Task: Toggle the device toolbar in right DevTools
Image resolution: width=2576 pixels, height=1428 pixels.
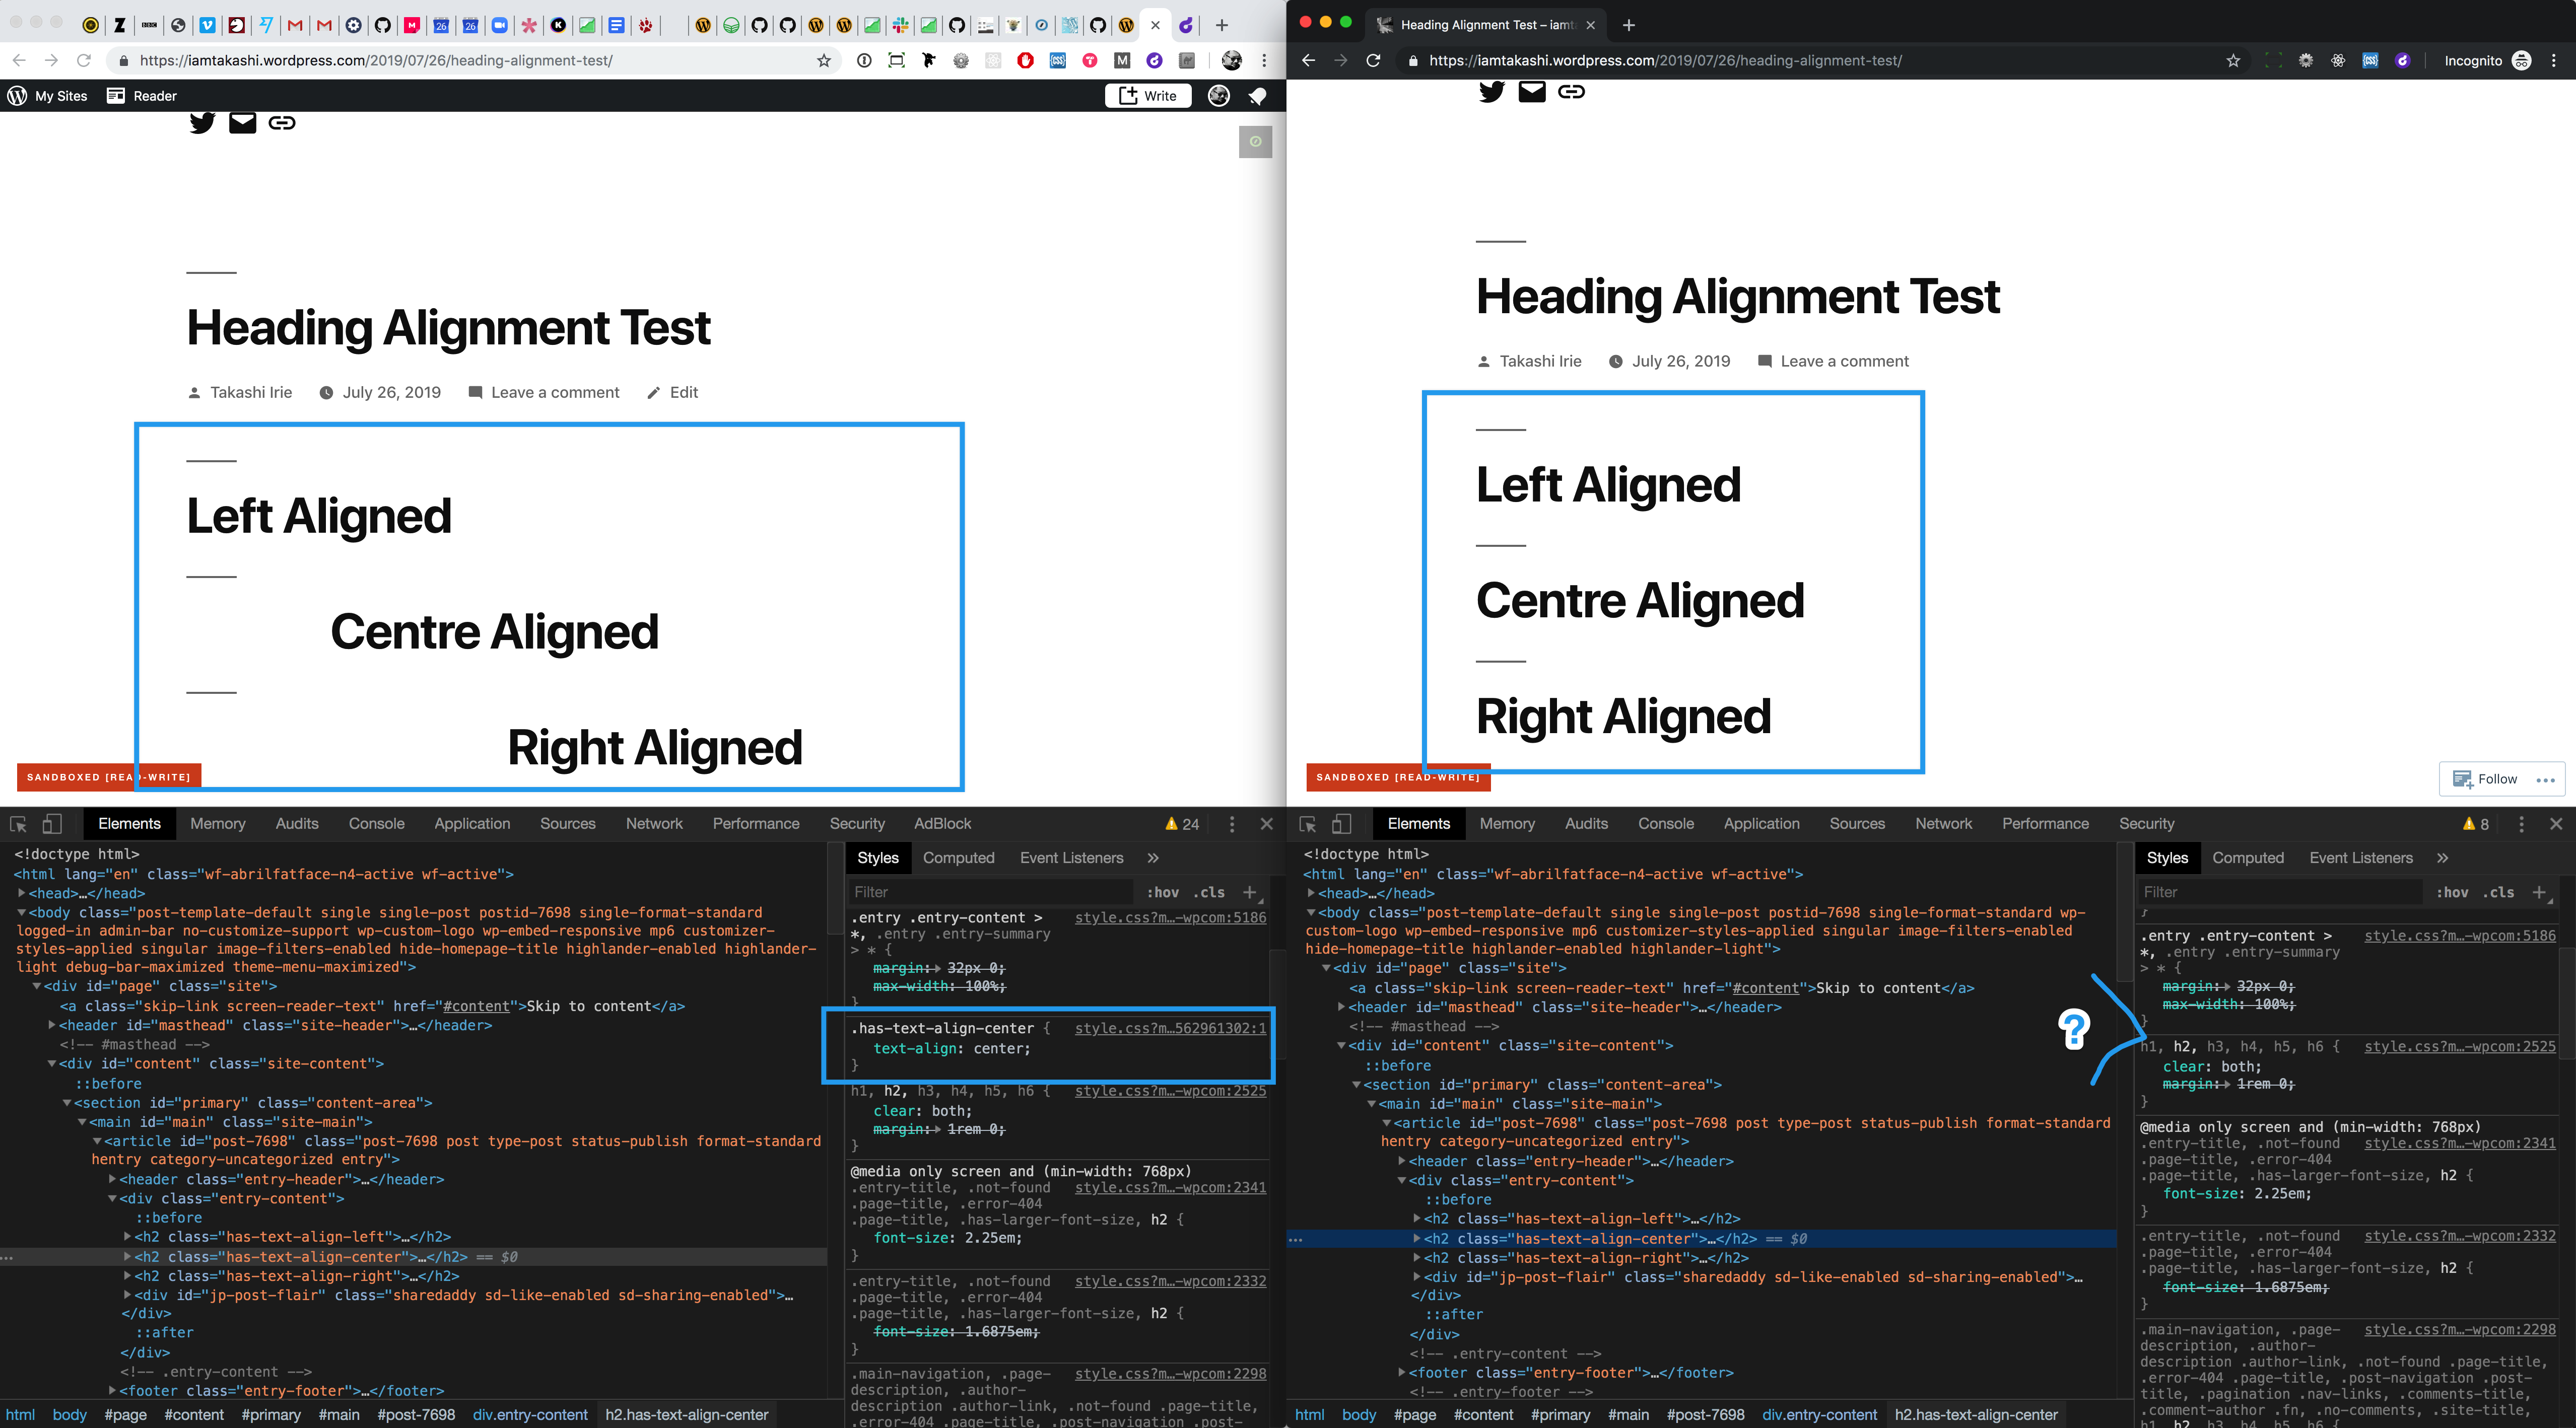Action: [x=1342, y=823]
